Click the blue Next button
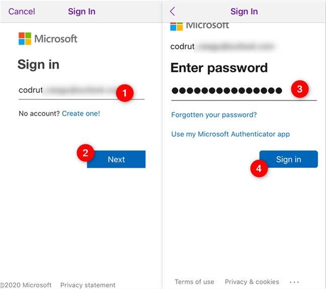The height and width of the screenshot is (289, 326). point(116,159)
